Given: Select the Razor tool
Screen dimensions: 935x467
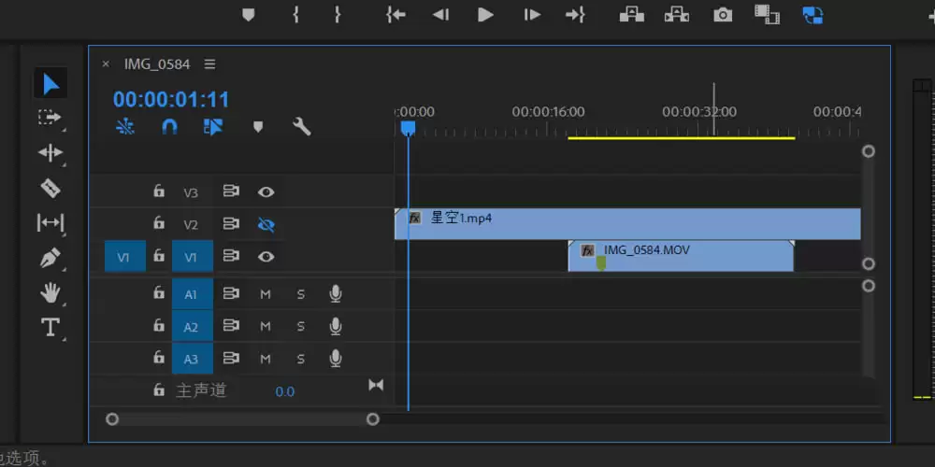Looking at the screenshot, I should click(x=50, y=189).
